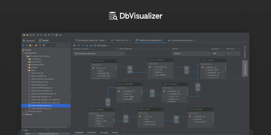Image resolution: width=271 pixels, height=135 pixels.
Task: Open the SAKILA Schema dropdown
Action: pyautogui.click(x=191, y=53)
